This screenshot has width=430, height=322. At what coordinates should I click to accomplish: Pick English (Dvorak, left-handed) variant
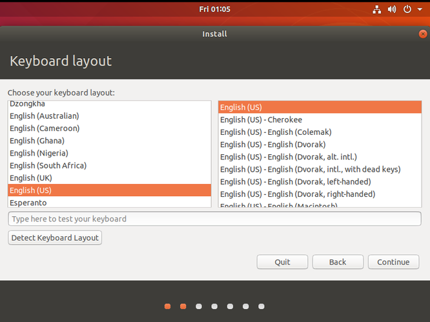[x=320, y=181]
